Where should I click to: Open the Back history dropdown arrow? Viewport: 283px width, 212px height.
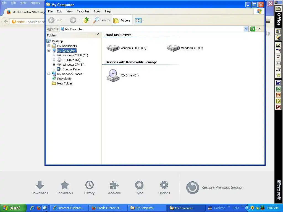[x=65, y=20]
